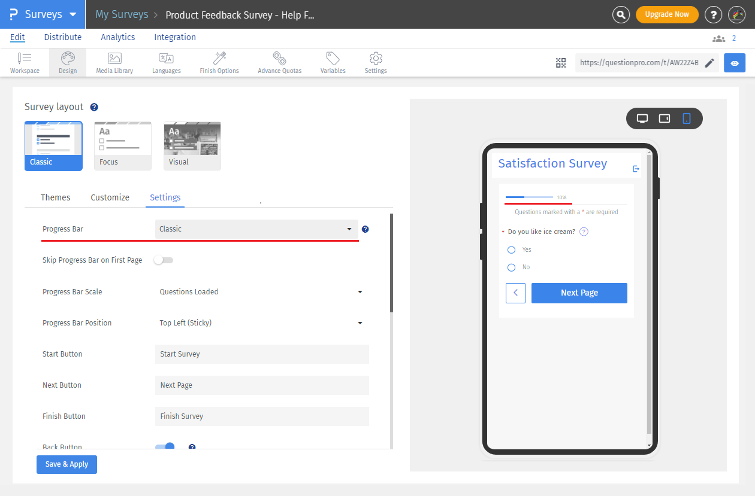755x496 pixels.
Task: Click the Upgrade Now button
Action: coord(667,14)
